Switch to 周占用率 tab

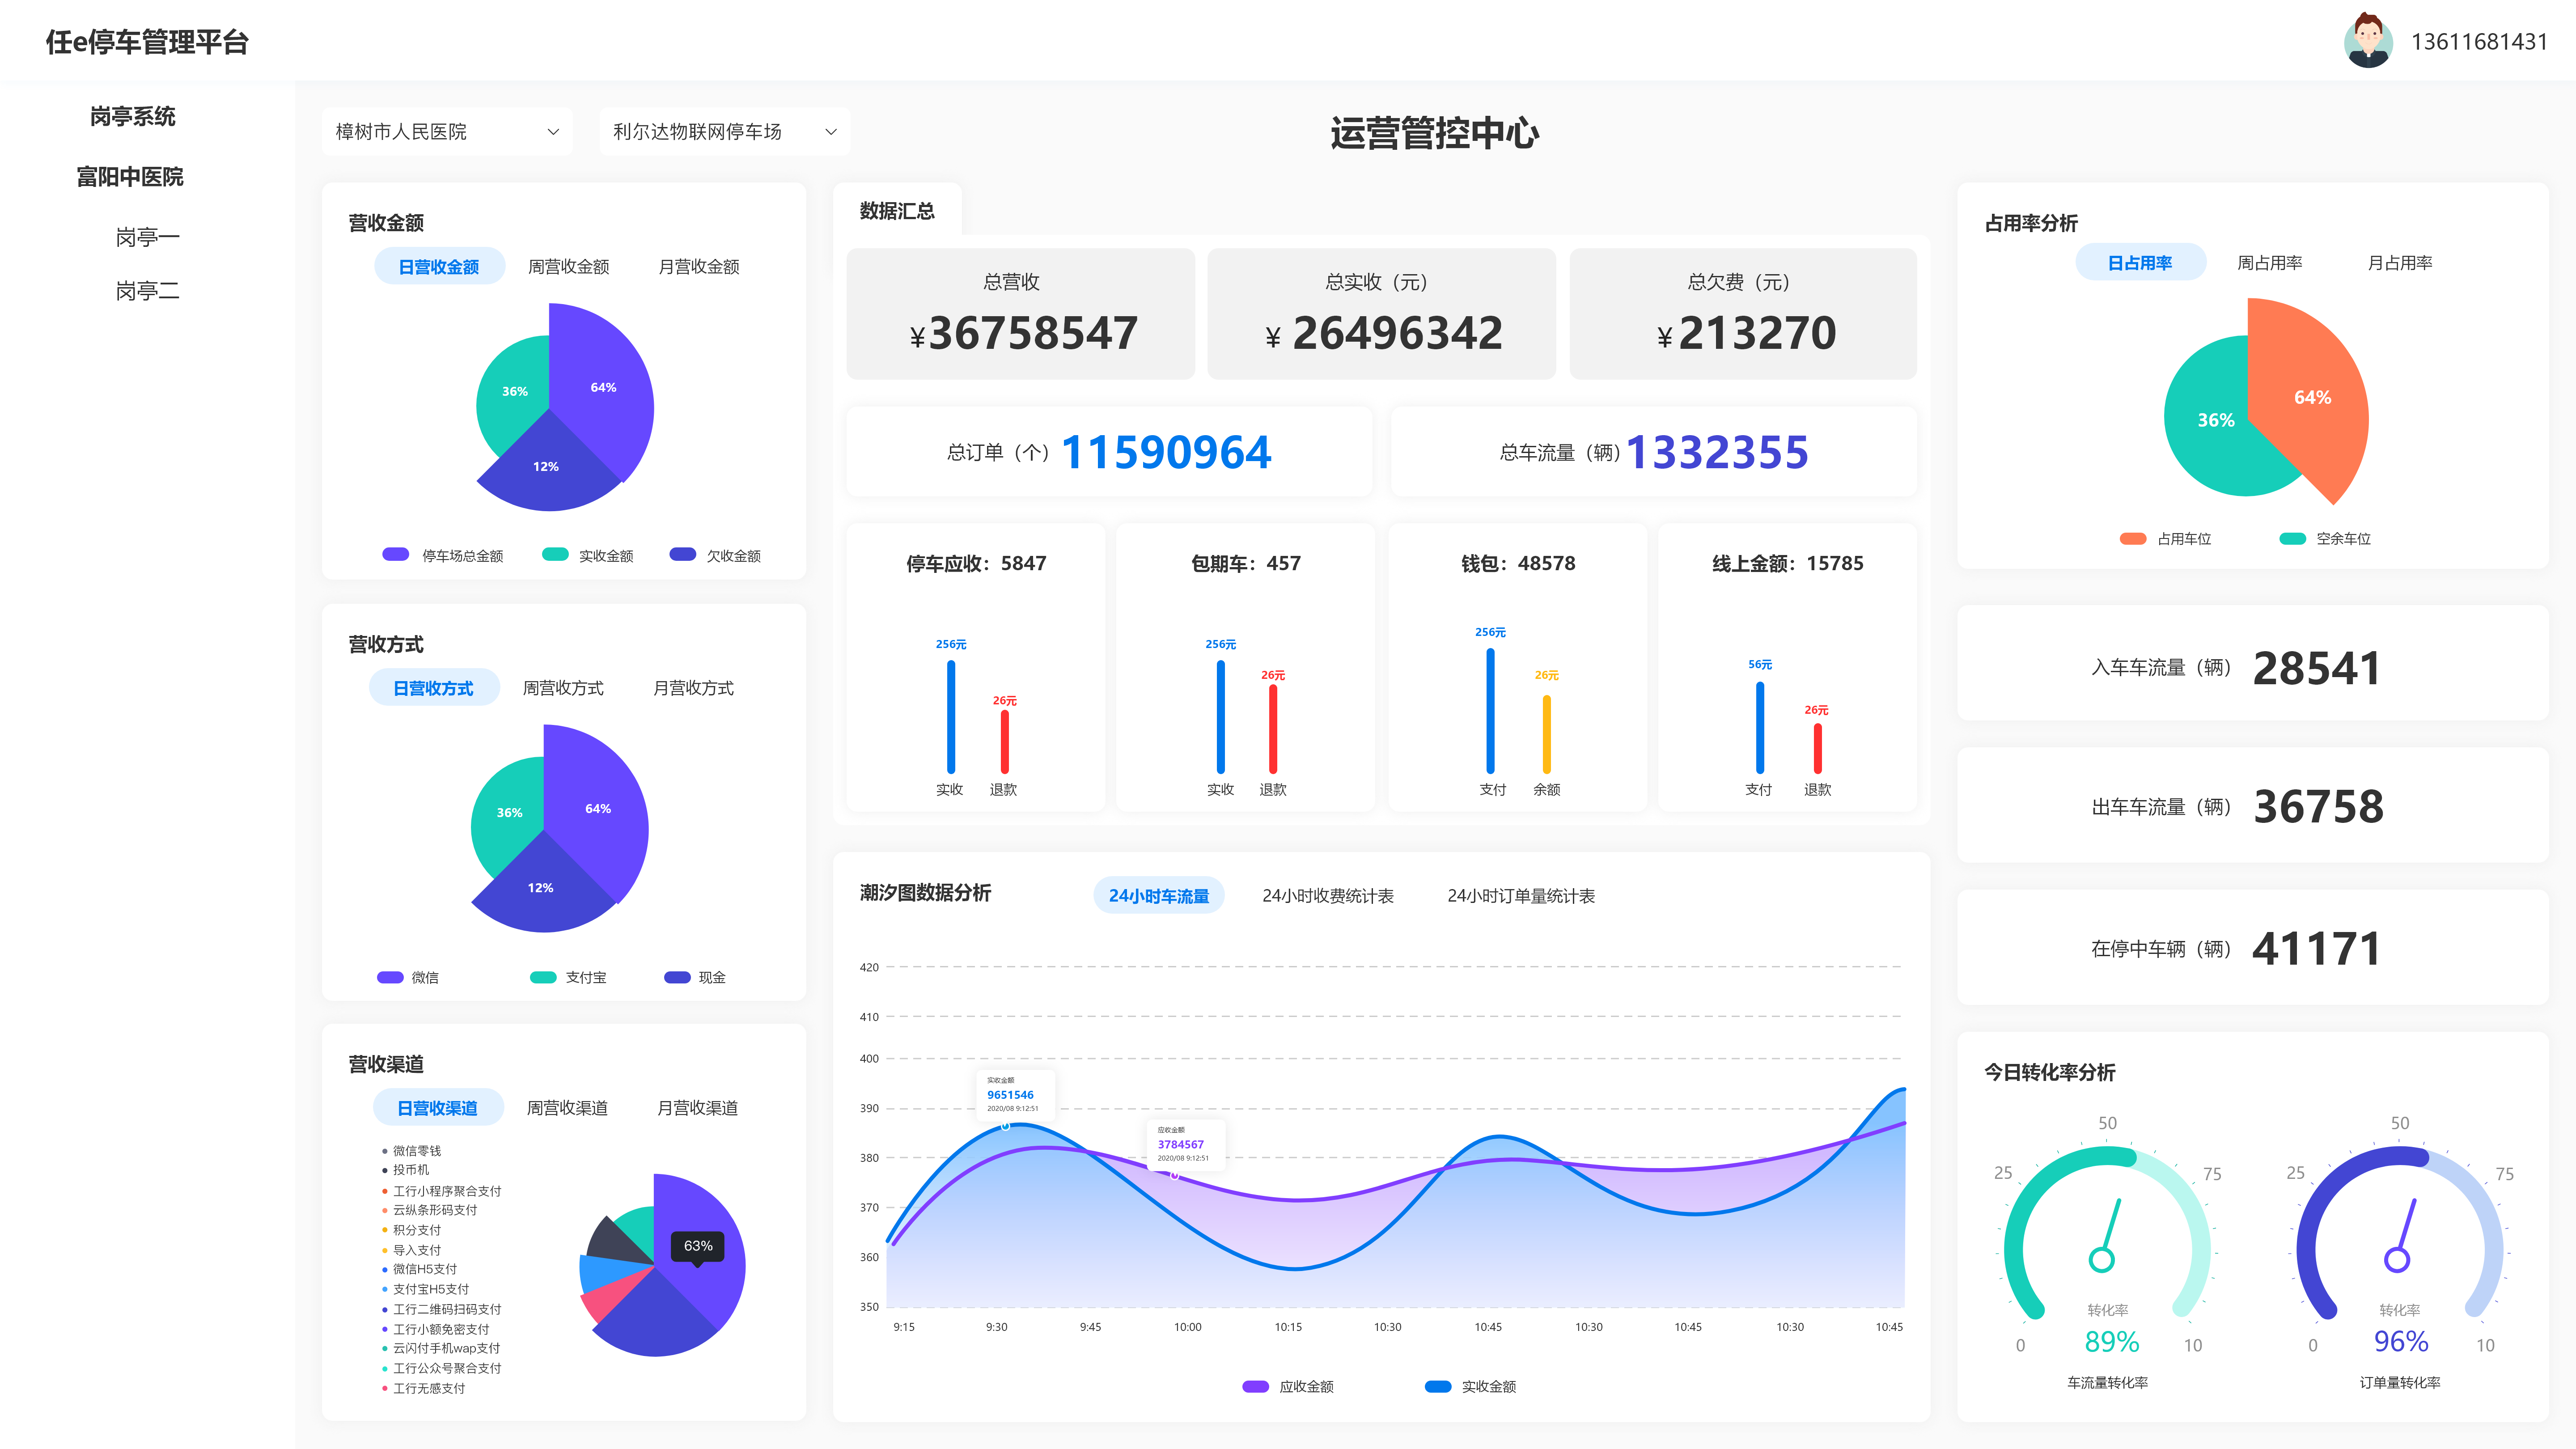tap(2270, 263)
